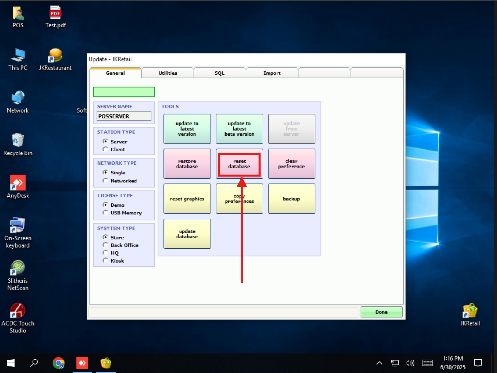Screen dimensions: 497x373
Task: Select the Network desktop icon
Action: click(x=18, y=102)
